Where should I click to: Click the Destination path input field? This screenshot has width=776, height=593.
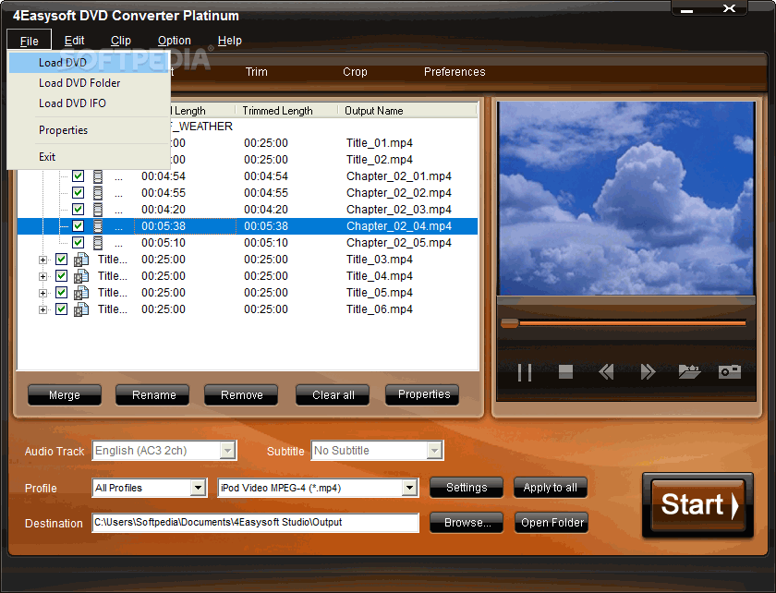pyautogui.click(x=255, y=523)
